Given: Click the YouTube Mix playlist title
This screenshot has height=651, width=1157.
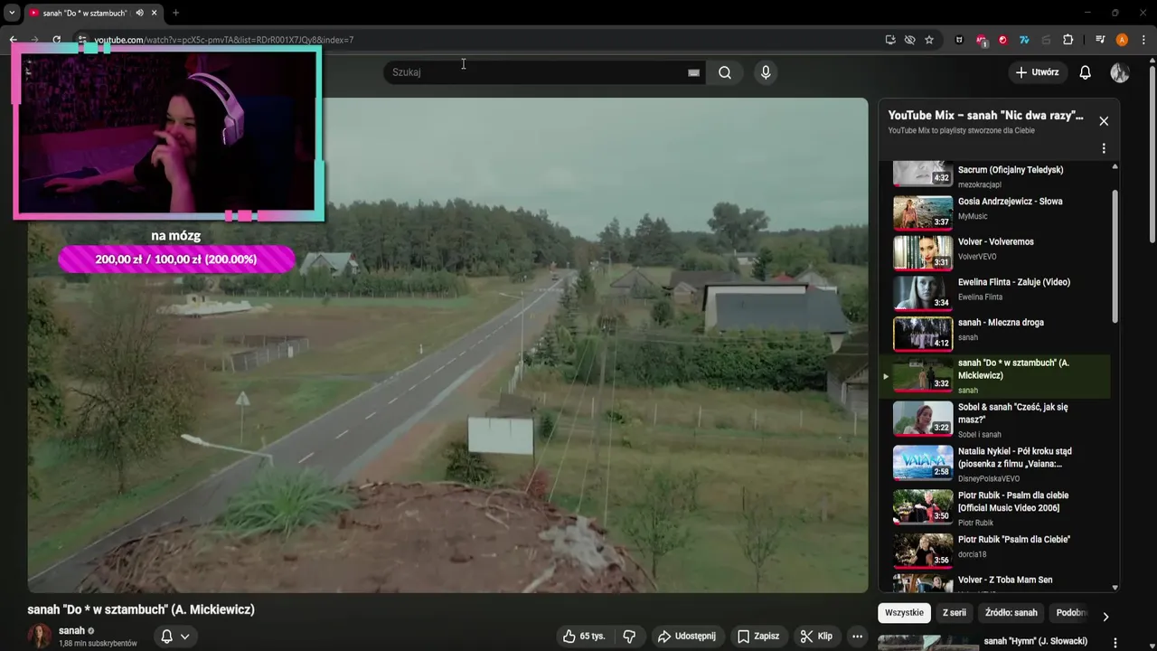Looking at the screenshot, I should [x=985, y=116].
